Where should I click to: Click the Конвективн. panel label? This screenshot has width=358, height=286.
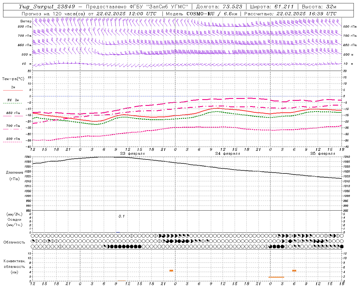14,261
